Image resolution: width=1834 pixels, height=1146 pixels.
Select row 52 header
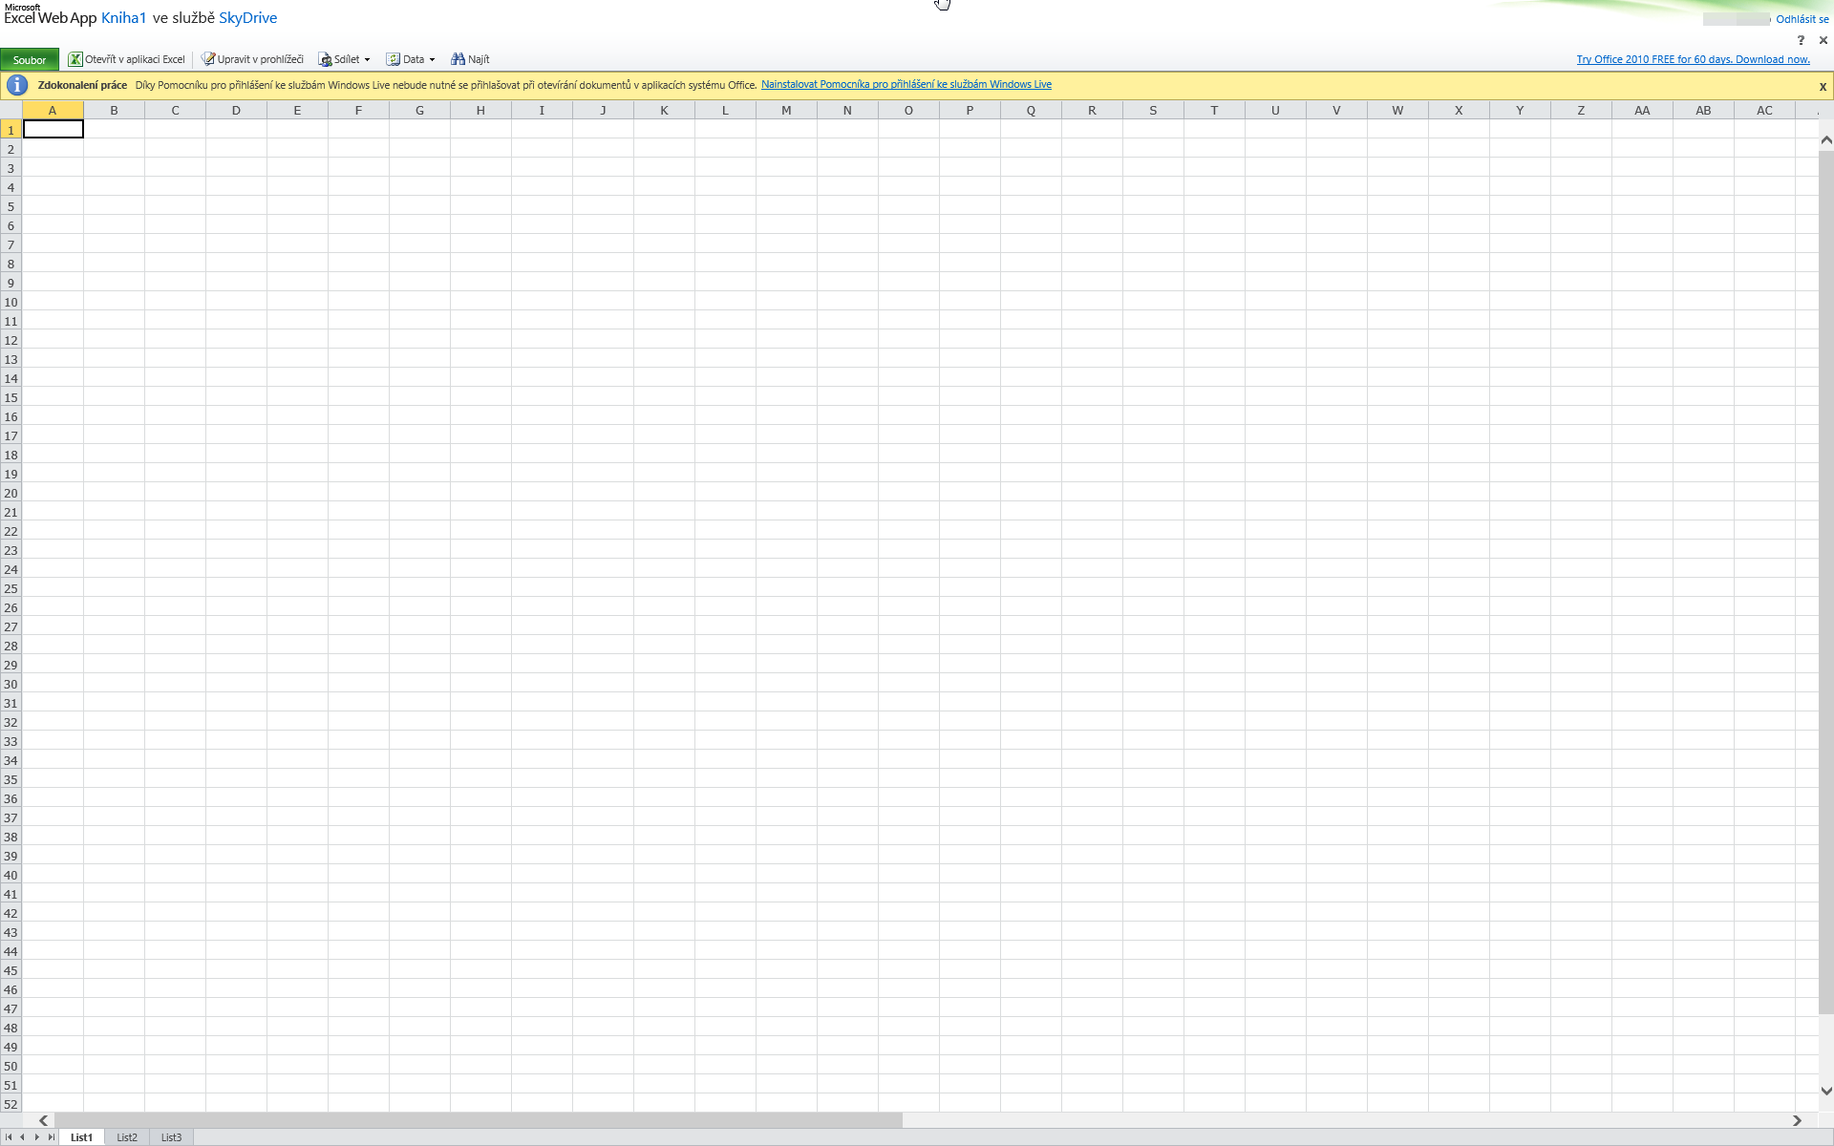[x=11, y=1104]
